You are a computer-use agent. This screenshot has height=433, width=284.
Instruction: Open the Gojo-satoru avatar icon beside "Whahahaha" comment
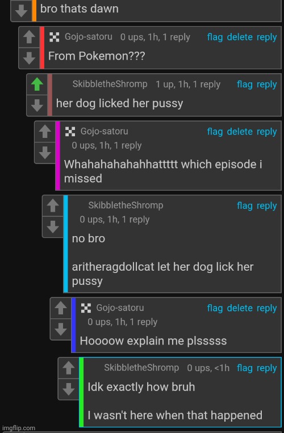[x=70, y=132]
